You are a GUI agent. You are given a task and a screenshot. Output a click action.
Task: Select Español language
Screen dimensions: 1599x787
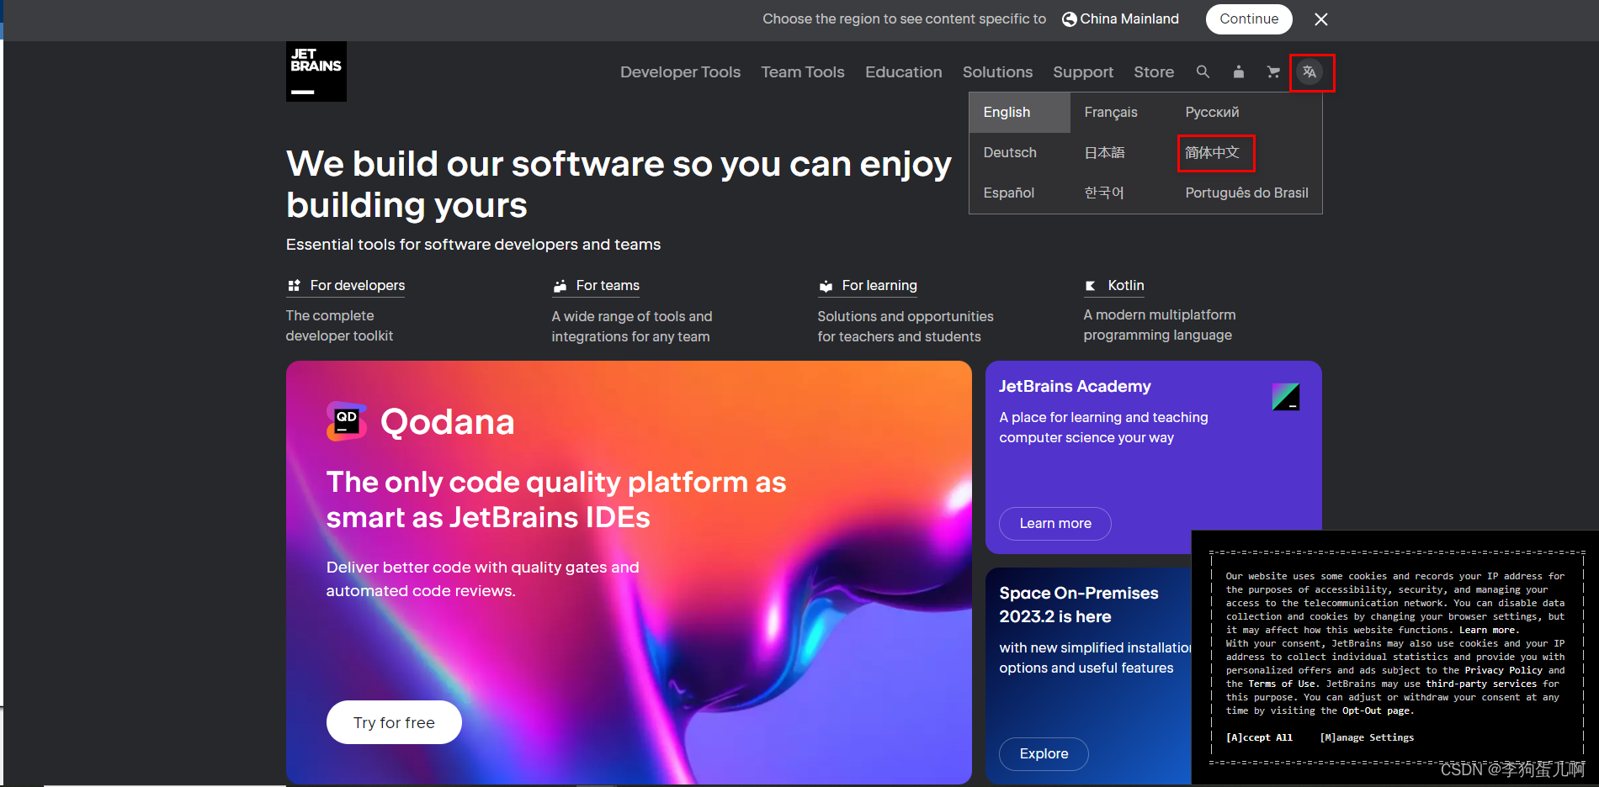[1008, 193]
